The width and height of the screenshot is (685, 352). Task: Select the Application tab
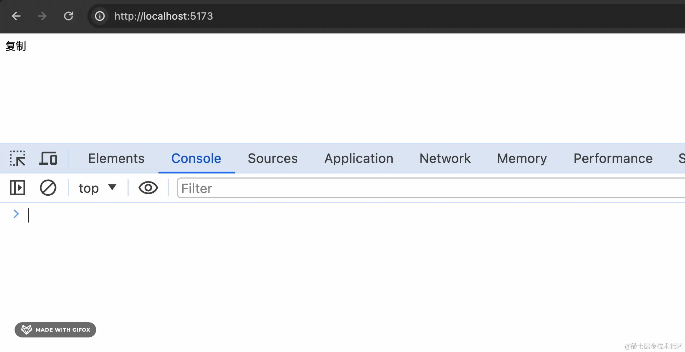click(x=359, y=158)
